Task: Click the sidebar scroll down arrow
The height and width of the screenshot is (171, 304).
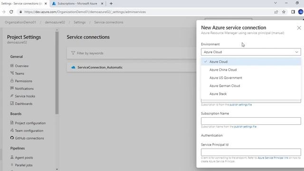Action: tap(57, 169)
